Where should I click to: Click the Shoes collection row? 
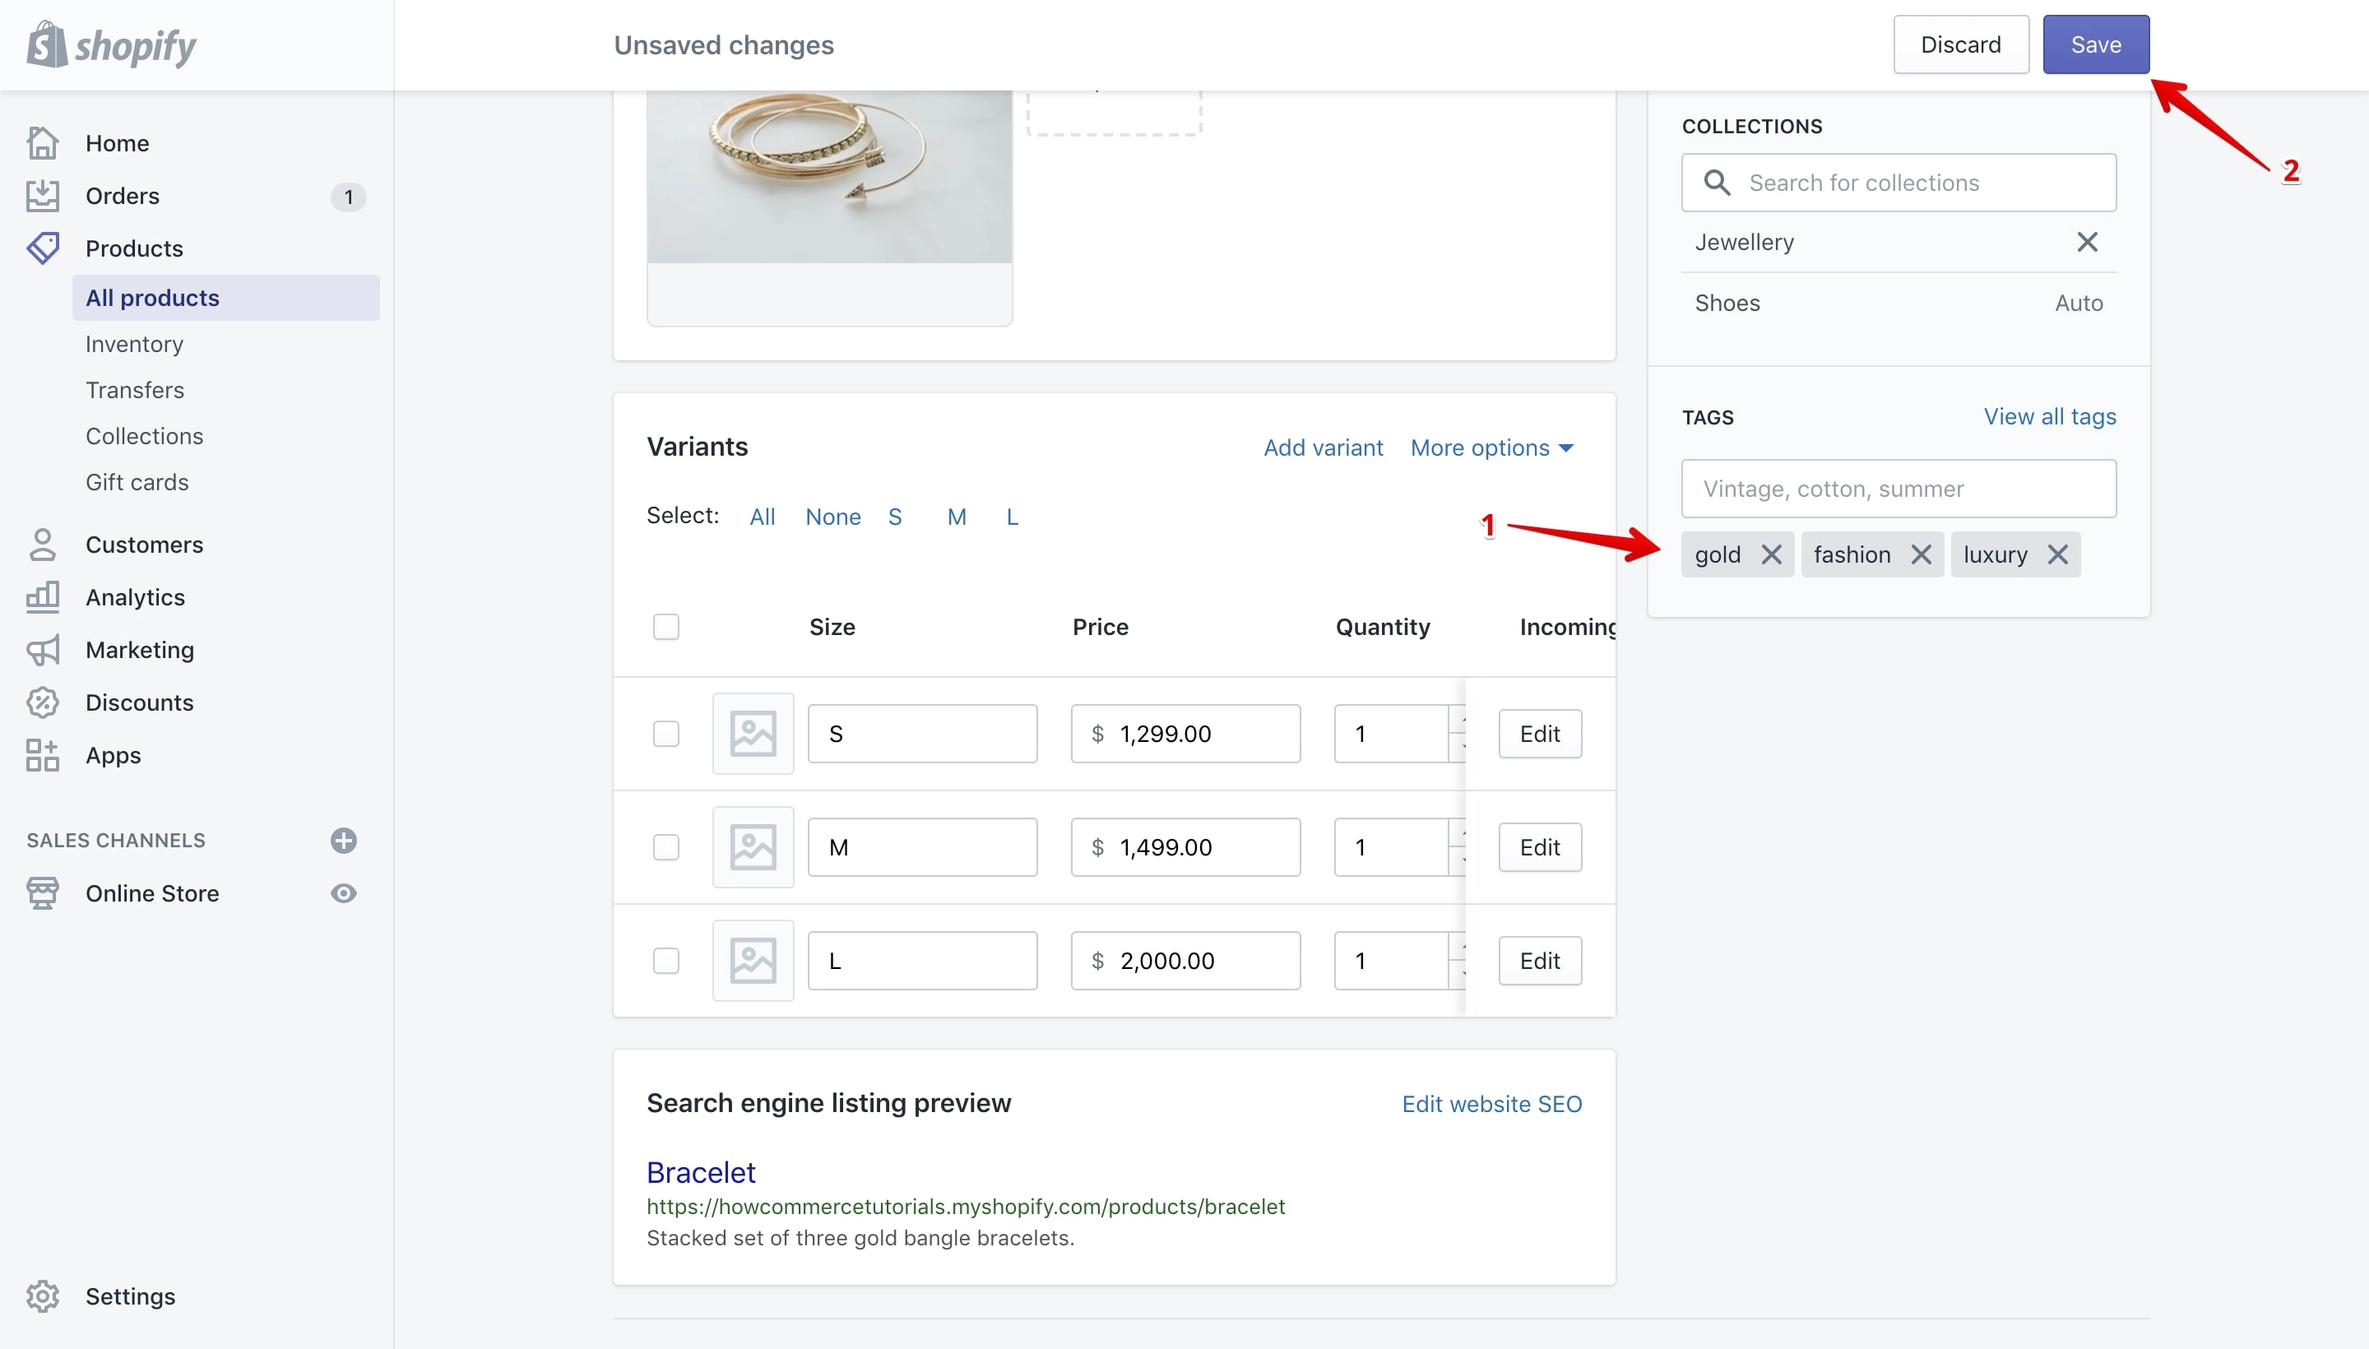point(1898,303)
